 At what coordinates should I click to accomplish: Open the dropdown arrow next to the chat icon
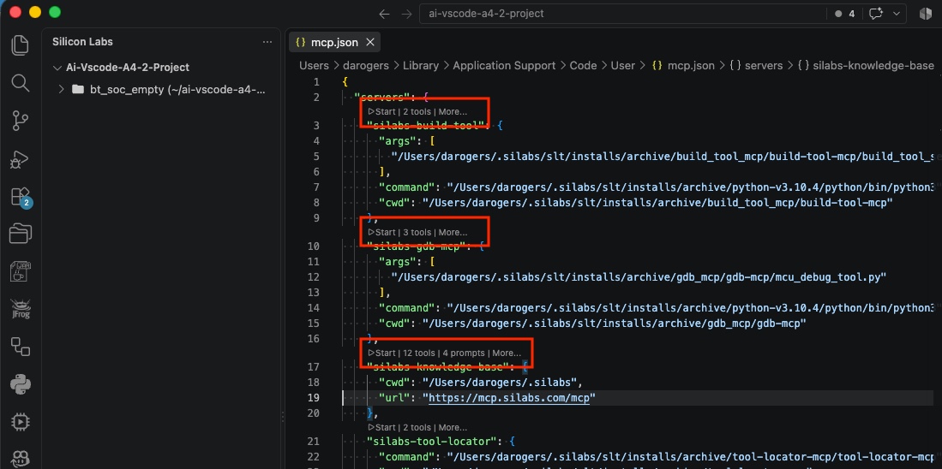[897, 13]
